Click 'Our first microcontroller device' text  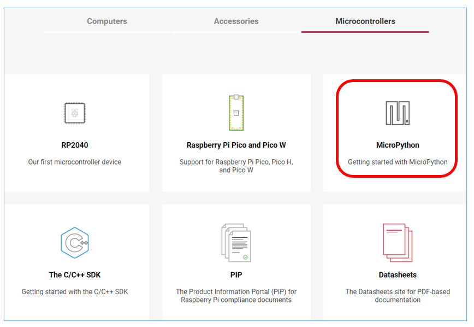coord(75,162)
